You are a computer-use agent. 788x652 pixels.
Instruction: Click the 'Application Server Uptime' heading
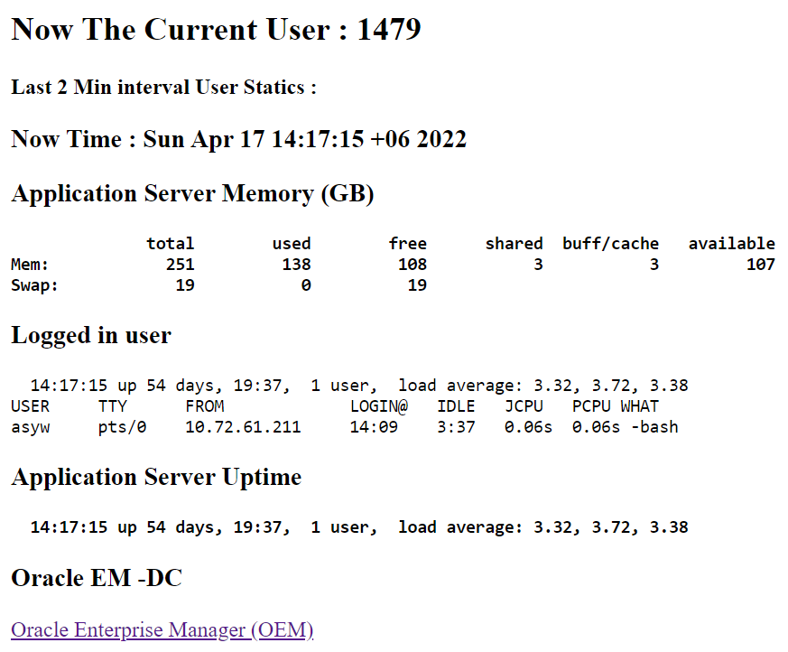click(x=156, y=477)
